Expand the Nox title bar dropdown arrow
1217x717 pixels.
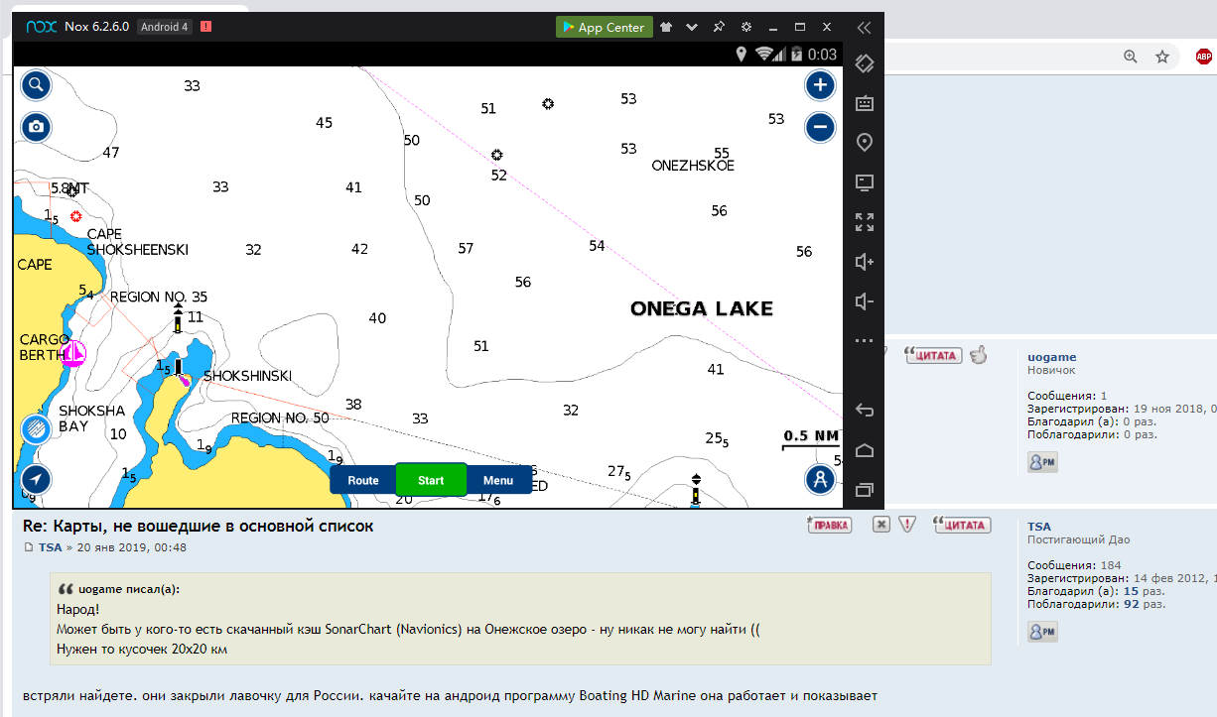(692, 27)
